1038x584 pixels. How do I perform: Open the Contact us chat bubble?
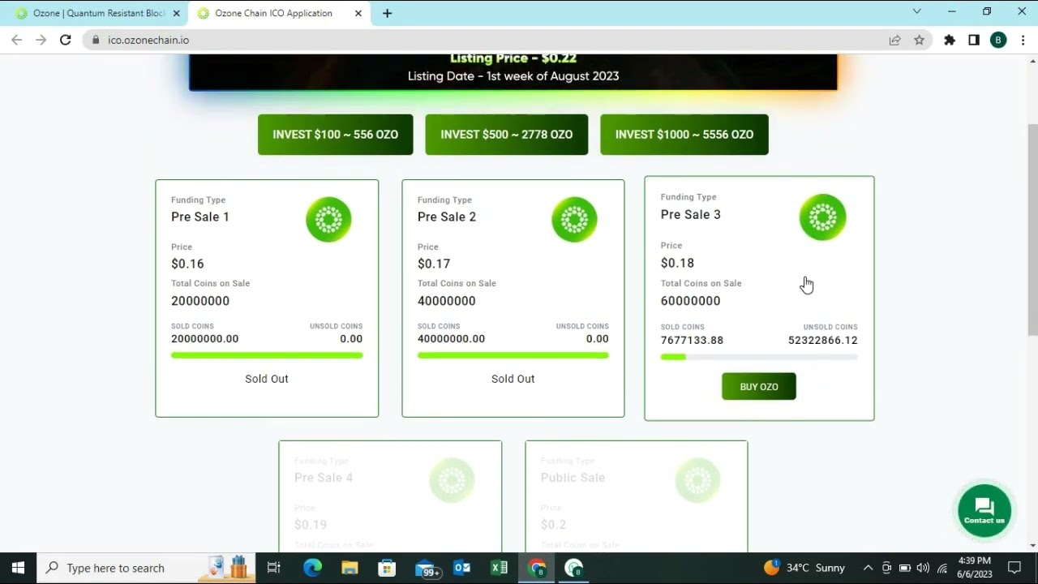pos(984,511)
